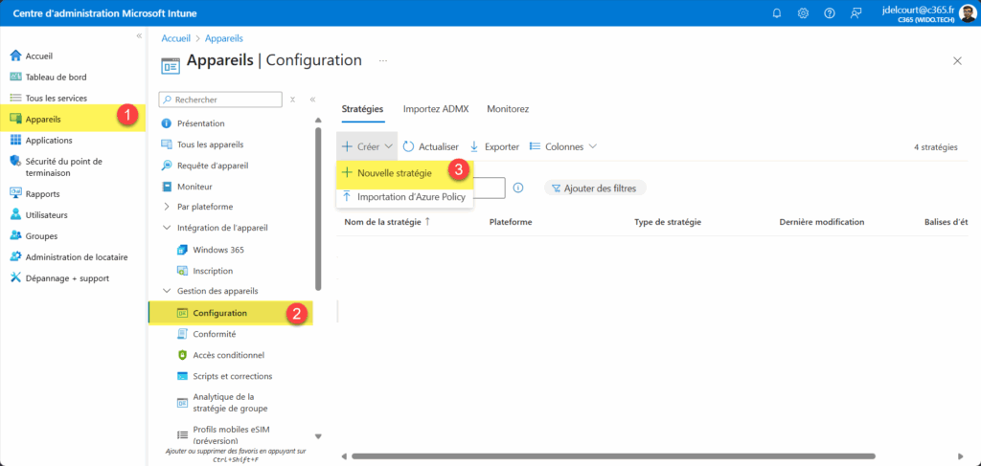Image resolution: width=981 pixels, height=466 pixels.
Task: Click horizontal scrollbar right arrow
Action: point(961,456)
